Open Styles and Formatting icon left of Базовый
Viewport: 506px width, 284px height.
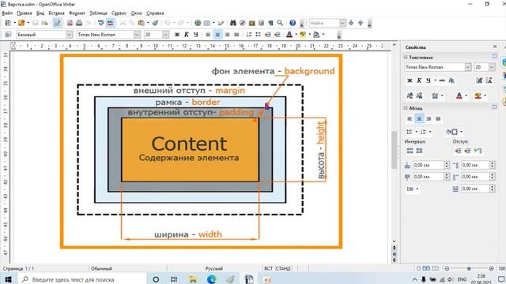(x=9, y=35)
